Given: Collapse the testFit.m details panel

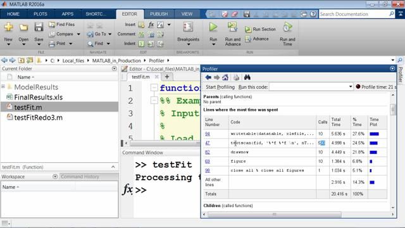Looking at the screenshot, I should 113,167.
